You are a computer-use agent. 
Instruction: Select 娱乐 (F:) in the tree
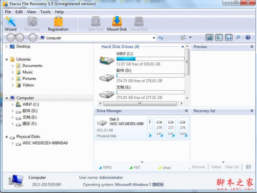click(x=30, y=124)
